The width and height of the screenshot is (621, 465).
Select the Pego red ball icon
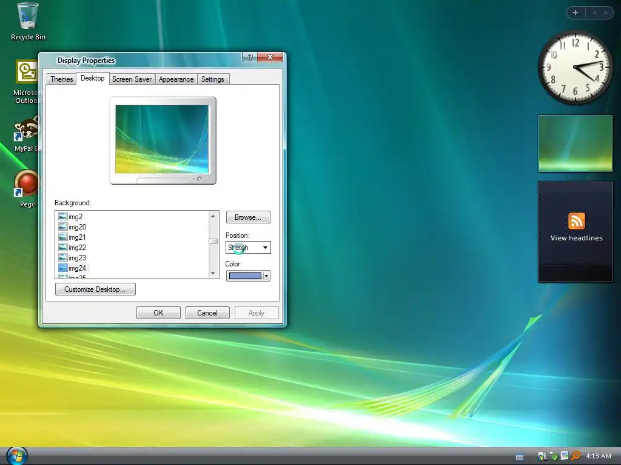click(x=27, y=184)
